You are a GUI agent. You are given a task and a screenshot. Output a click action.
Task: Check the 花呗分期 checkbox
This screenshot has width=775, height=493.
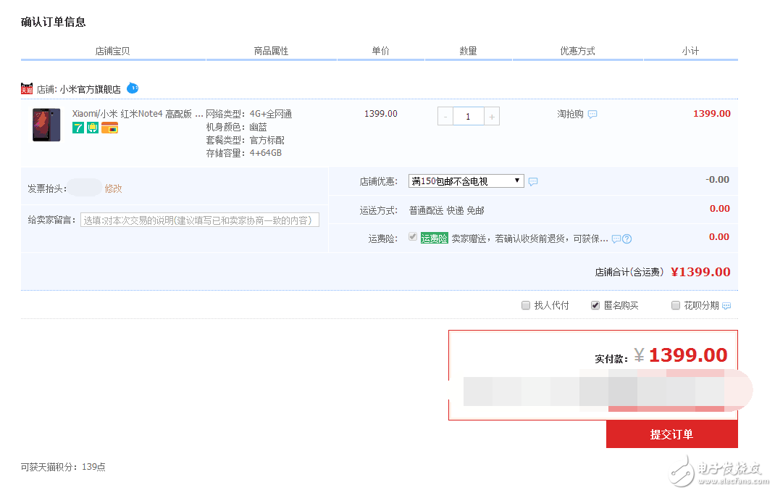point(674,304)
